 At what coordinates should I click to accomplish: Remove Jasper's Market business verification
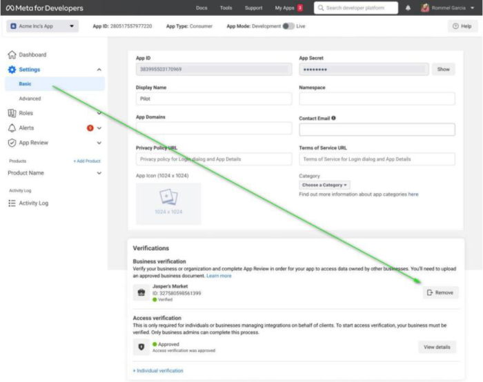(440, 292)
